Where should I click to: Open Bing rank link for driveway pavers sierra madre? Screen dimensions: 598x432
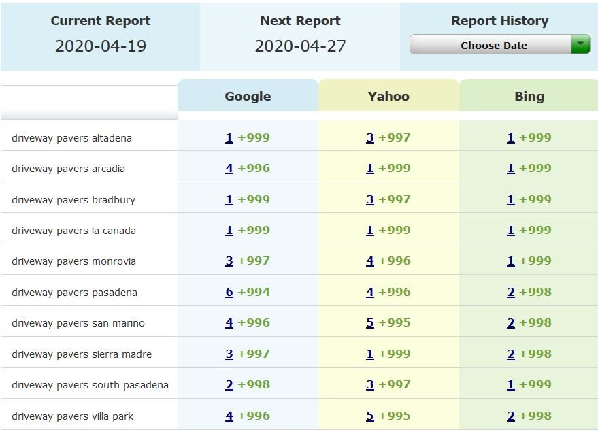coord(511,354)
